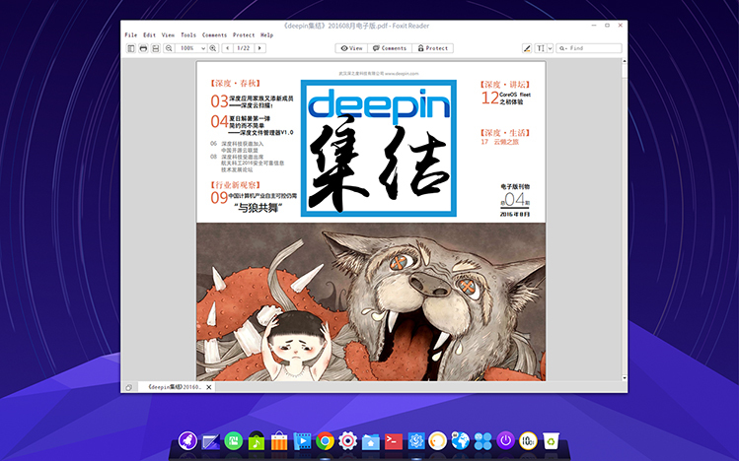739x461 pixels.
Task: Click the 【深度·讲坛】 section heading
Action: (505, 84)
